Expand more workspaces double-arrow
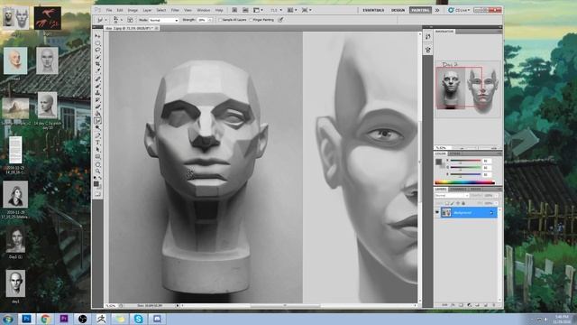Screen dimensions: 577x325 point(437,10)
